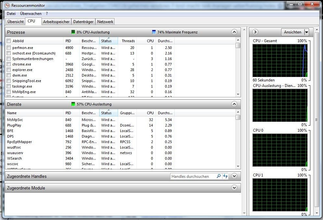This screenshot has height=220, width=323.
Task: Click the search magnifier in Handles box
Action: (x=219, y=176)
